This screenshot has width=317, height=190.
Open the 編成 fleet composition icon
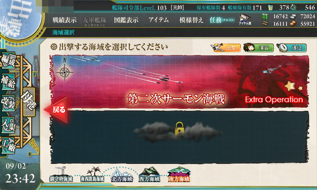coord(8,60)
